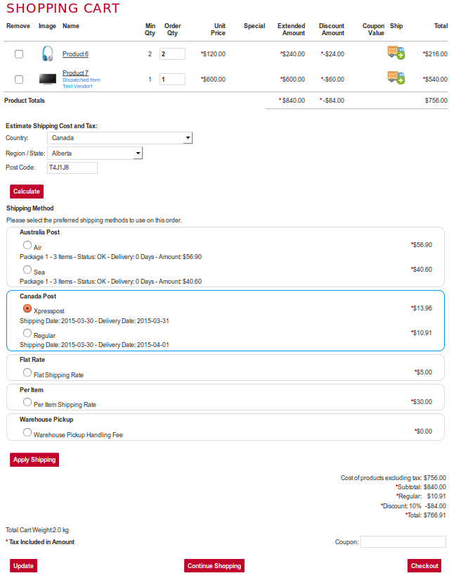The height and width of the screenshot is (578, 456).
Task: Select the Canada Post Regular shipping option
Action: coord(27,332)
